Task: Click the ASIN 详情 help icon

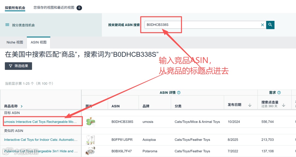Action: [x=179, y=92]
